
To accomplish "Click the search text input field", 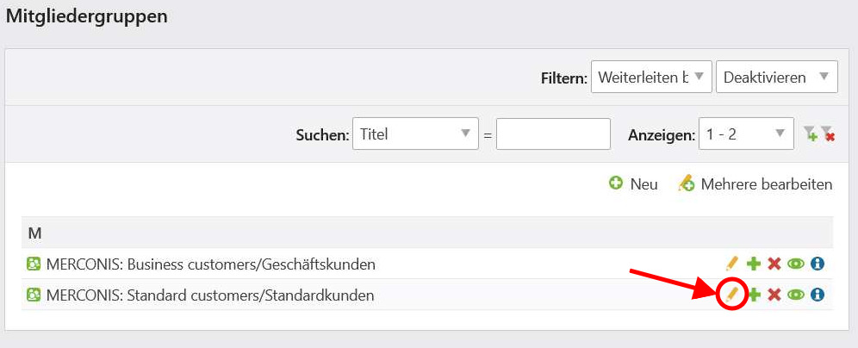I will point(553,134).
